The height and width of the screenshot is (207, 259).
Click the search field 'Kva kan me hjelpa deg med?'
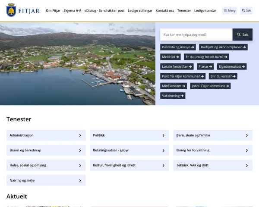point(196,34)
